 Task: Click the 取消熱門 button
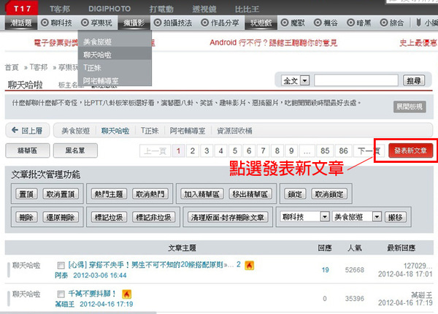150,194
